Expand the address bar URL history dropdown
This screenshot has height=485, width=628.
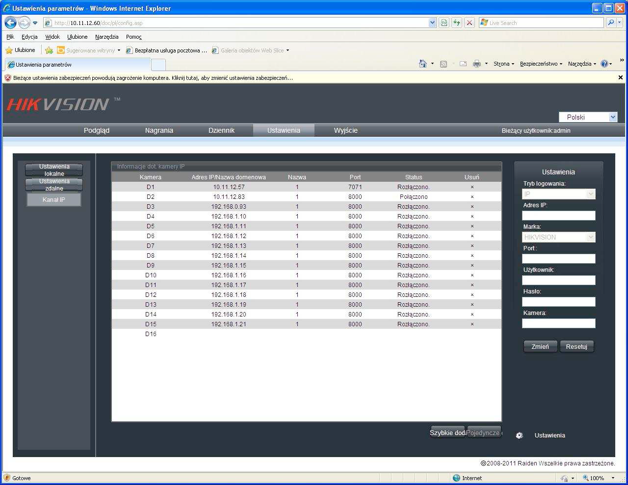432,23
